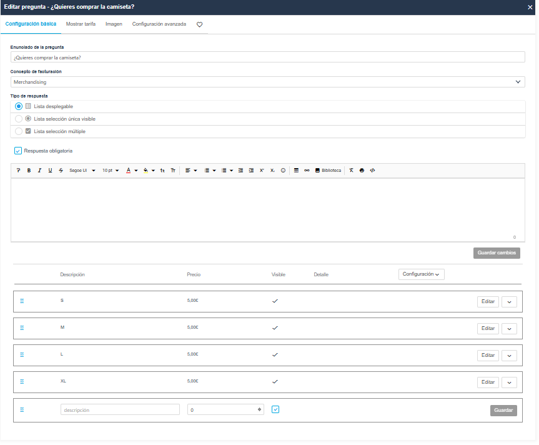Apply superscript formatting

coord(262,171)
